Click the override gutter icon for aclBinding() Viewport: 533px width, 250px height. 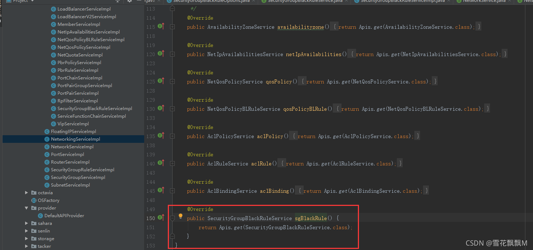(x=161, y=191)
